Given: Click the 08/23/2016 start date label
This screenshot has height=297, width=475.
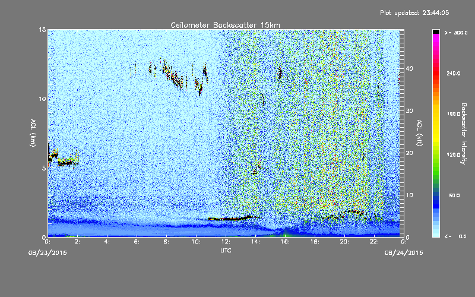Looking at the screenshot, I should [x=47, y=253].
